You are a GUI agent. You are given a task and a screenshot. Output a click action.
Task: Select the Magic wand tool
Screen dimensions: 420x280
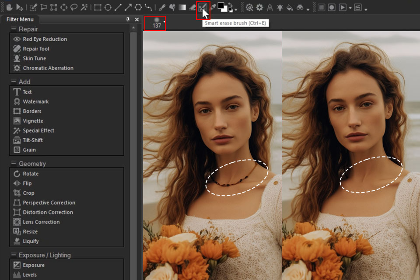click(84, 7)
